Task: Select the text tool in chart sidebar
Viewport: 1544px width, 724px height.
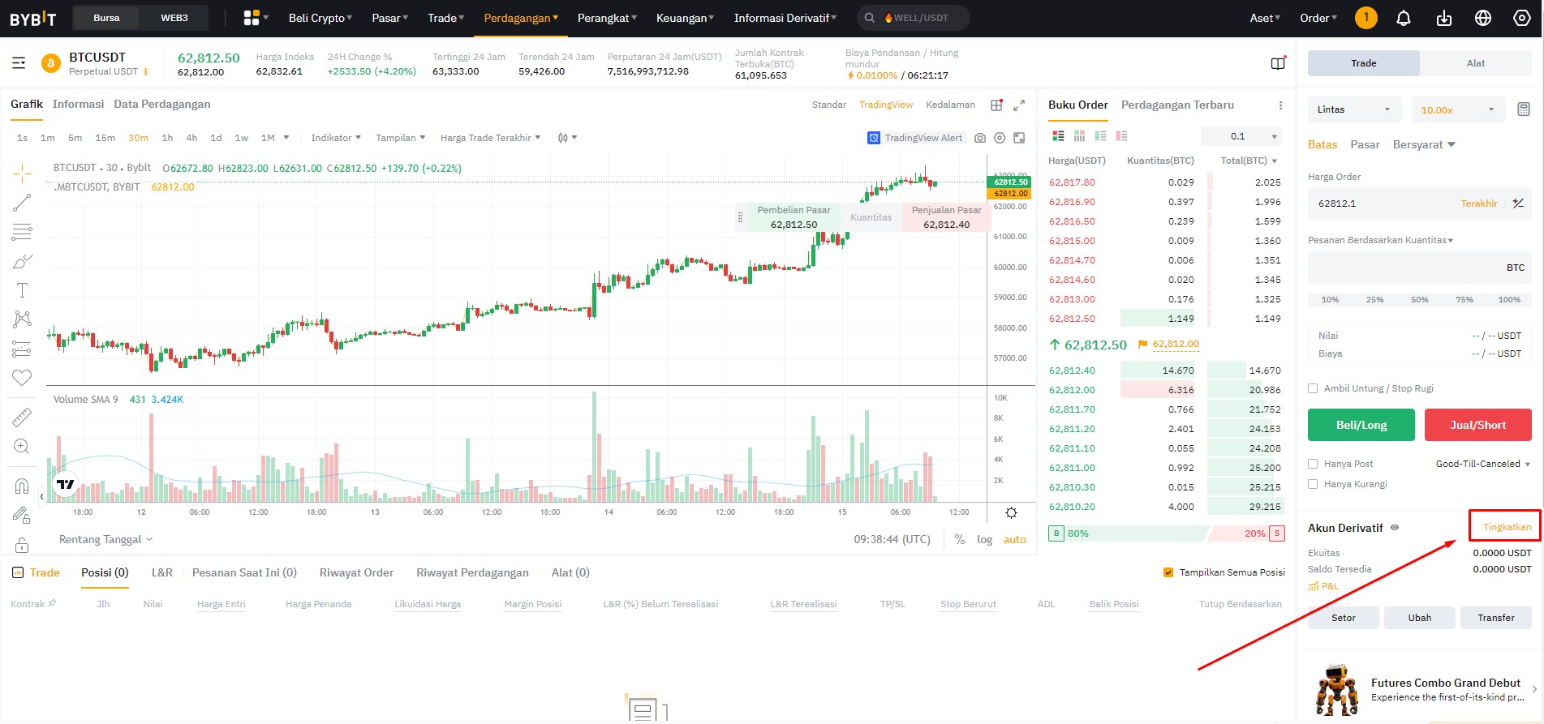Action: (22, 290)
